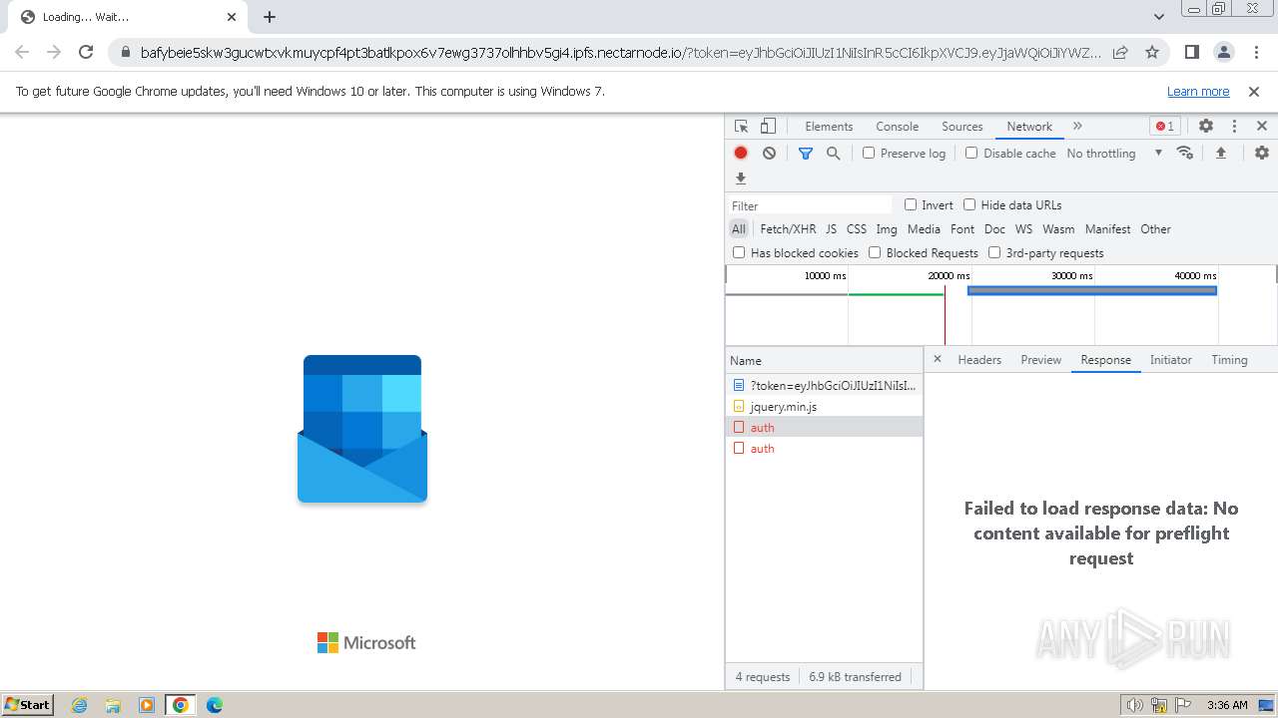The height and width of the screenshot is (718, 1278).
Task: Click the volume tray icon
Action: tap(1135, 705)
